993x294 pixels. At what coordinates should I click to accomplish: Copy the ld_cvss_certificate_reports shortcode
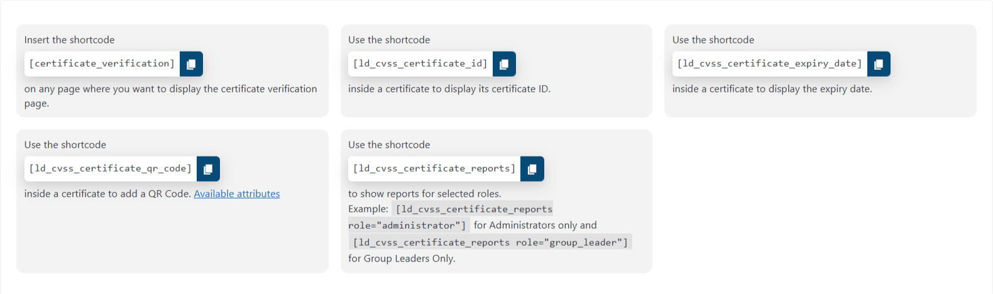pos(532,169)
